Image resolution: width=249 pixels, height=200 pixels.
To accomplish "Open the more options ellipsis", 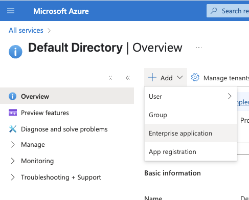I will tap(199, 48).
